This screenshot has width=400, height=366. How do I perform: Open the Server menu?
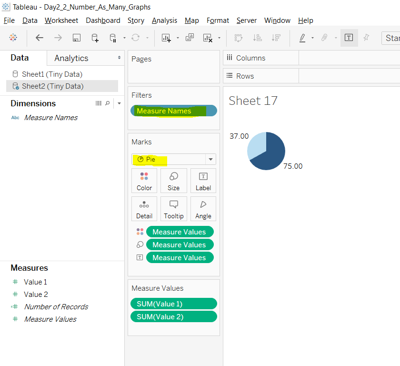(247, 20)
